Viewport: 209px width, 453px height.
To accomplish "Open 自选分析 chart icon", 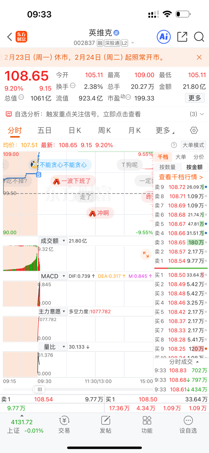I will (9, 114).
